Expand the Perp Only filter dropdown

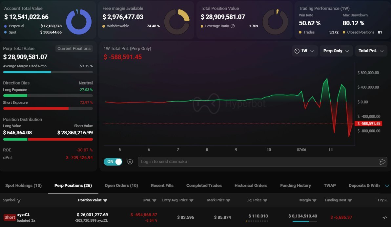click(336, 51)
